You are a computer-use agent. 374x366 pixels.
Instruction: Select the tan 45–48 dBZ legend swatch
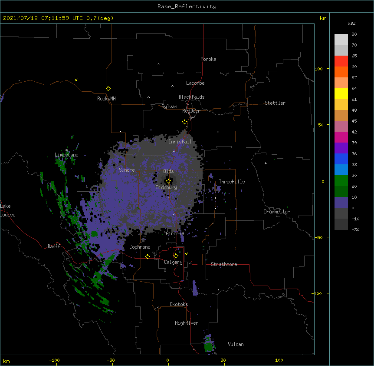pyautogui.click(x=341, y=115)
